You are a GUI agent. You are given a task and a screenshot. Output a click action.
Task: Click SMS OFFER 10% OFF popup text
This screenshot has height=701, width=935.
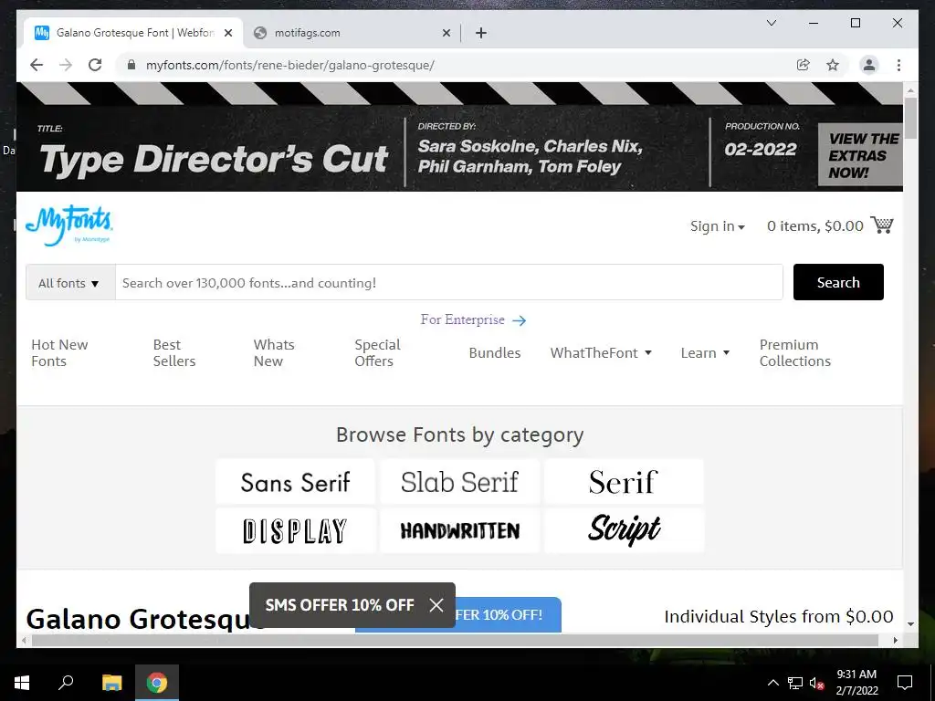[x=340, y=605]
